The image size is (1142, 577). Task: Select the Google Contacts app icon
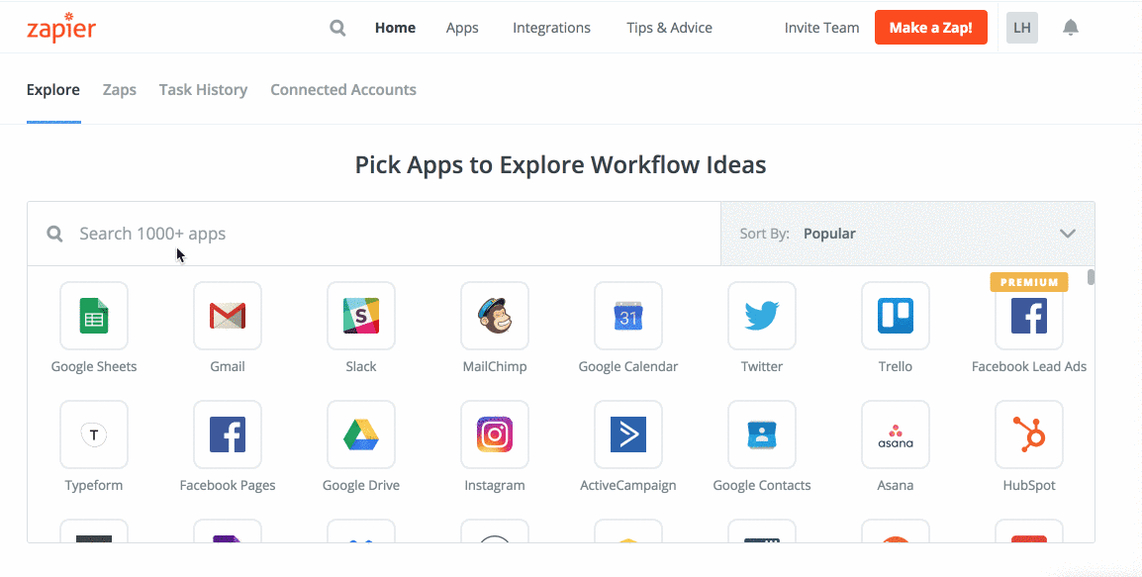pyautogui.click(x=762, y=434)
